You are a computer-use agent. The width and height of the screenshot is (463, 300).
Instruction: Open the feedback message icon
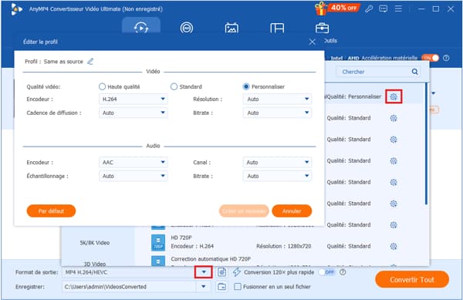click(x=384, y=8)
